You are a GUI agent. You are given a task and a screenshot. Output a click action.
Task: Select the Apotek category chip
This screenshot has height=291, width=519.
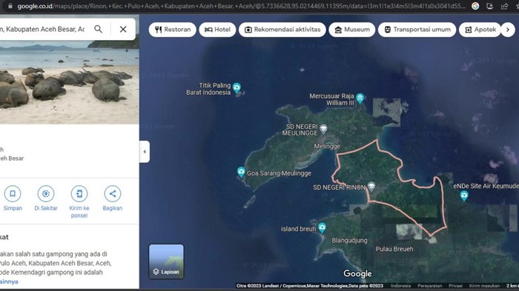(x=480, y=30)
